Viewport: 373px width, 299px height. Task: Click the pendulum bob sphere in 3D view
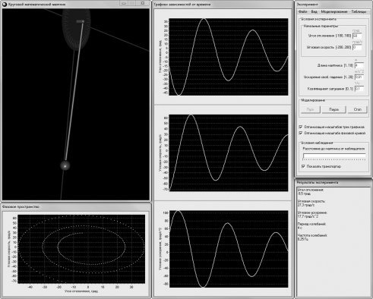pos(65,165)
